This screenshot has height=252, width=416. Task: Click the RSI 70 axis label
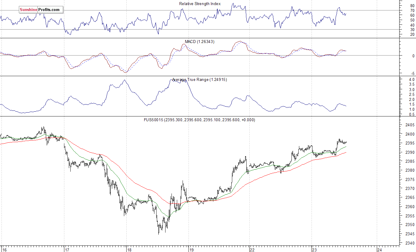click(x=412, y=10)
